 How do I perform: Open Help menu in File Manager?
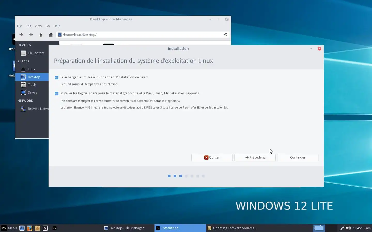click(x=57, y=26)
